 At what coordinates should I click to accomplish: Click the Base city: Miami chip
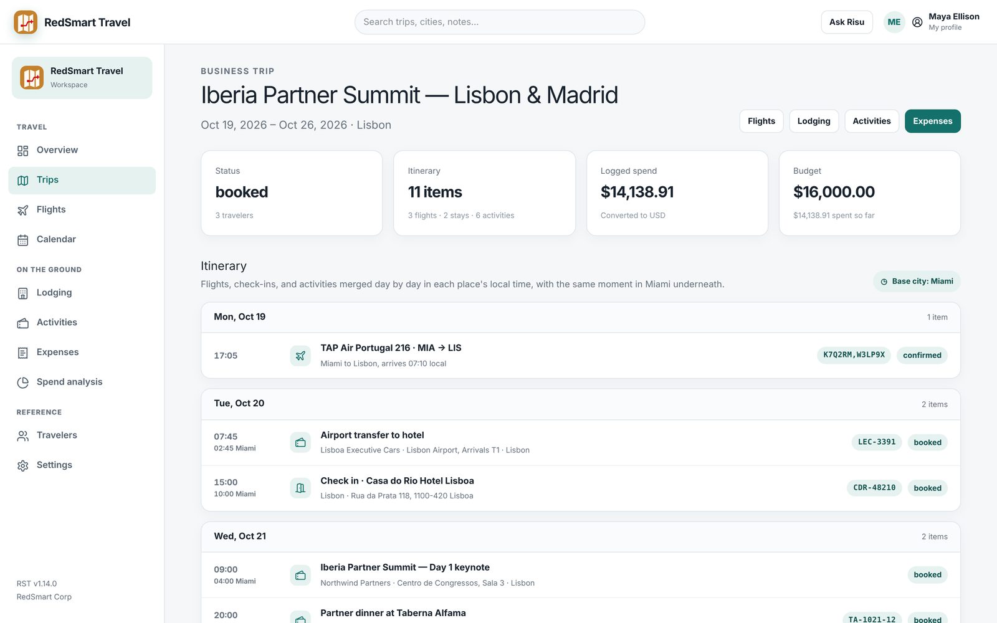click(917, 282)
